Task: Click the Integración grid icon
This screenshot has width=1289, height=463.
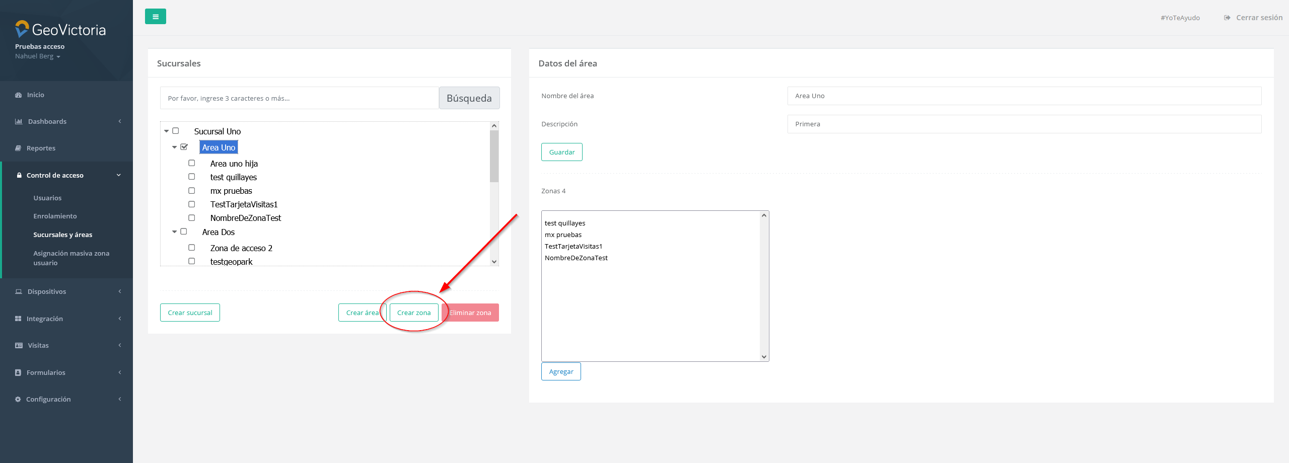Action: coord(19,319)
